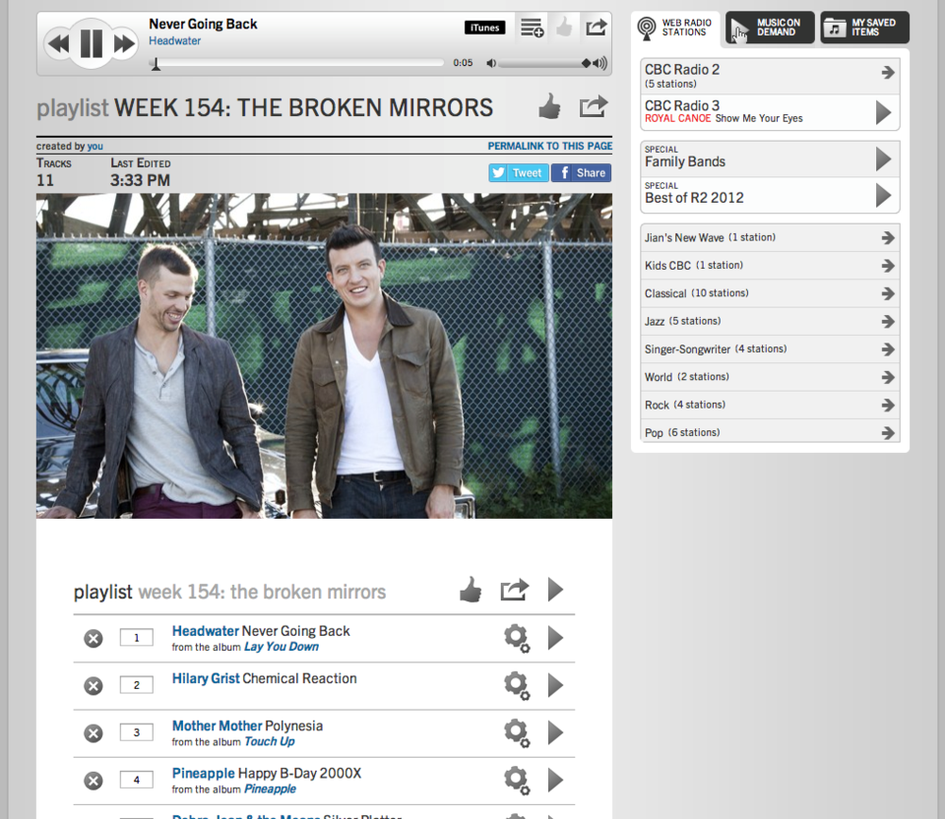
Task: Switch to Web Radio Stations tab
Action: [675, 28]
